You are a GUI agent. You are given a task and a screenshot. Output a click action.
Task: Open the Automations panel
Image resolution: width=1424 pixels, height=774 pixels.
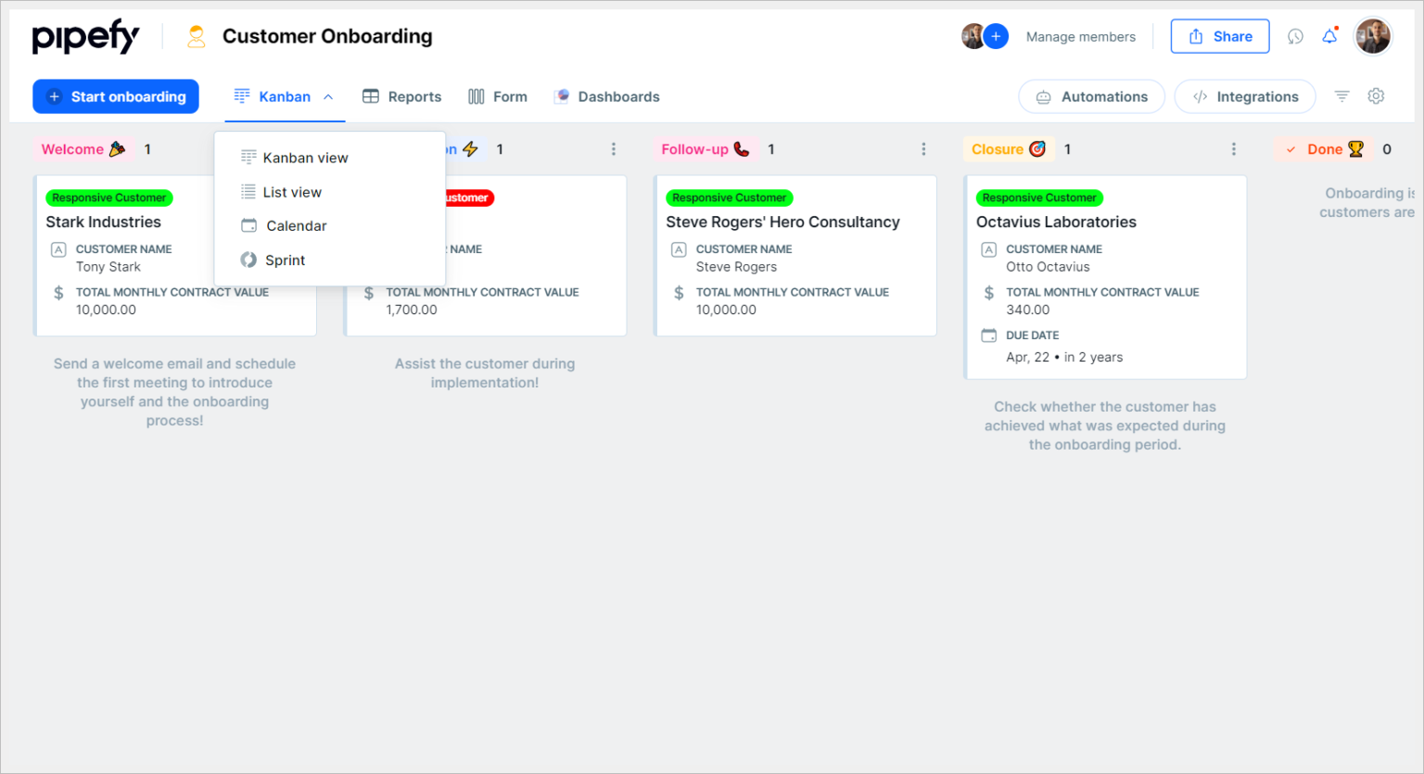pyautogui.click(x=1091, y=96)
